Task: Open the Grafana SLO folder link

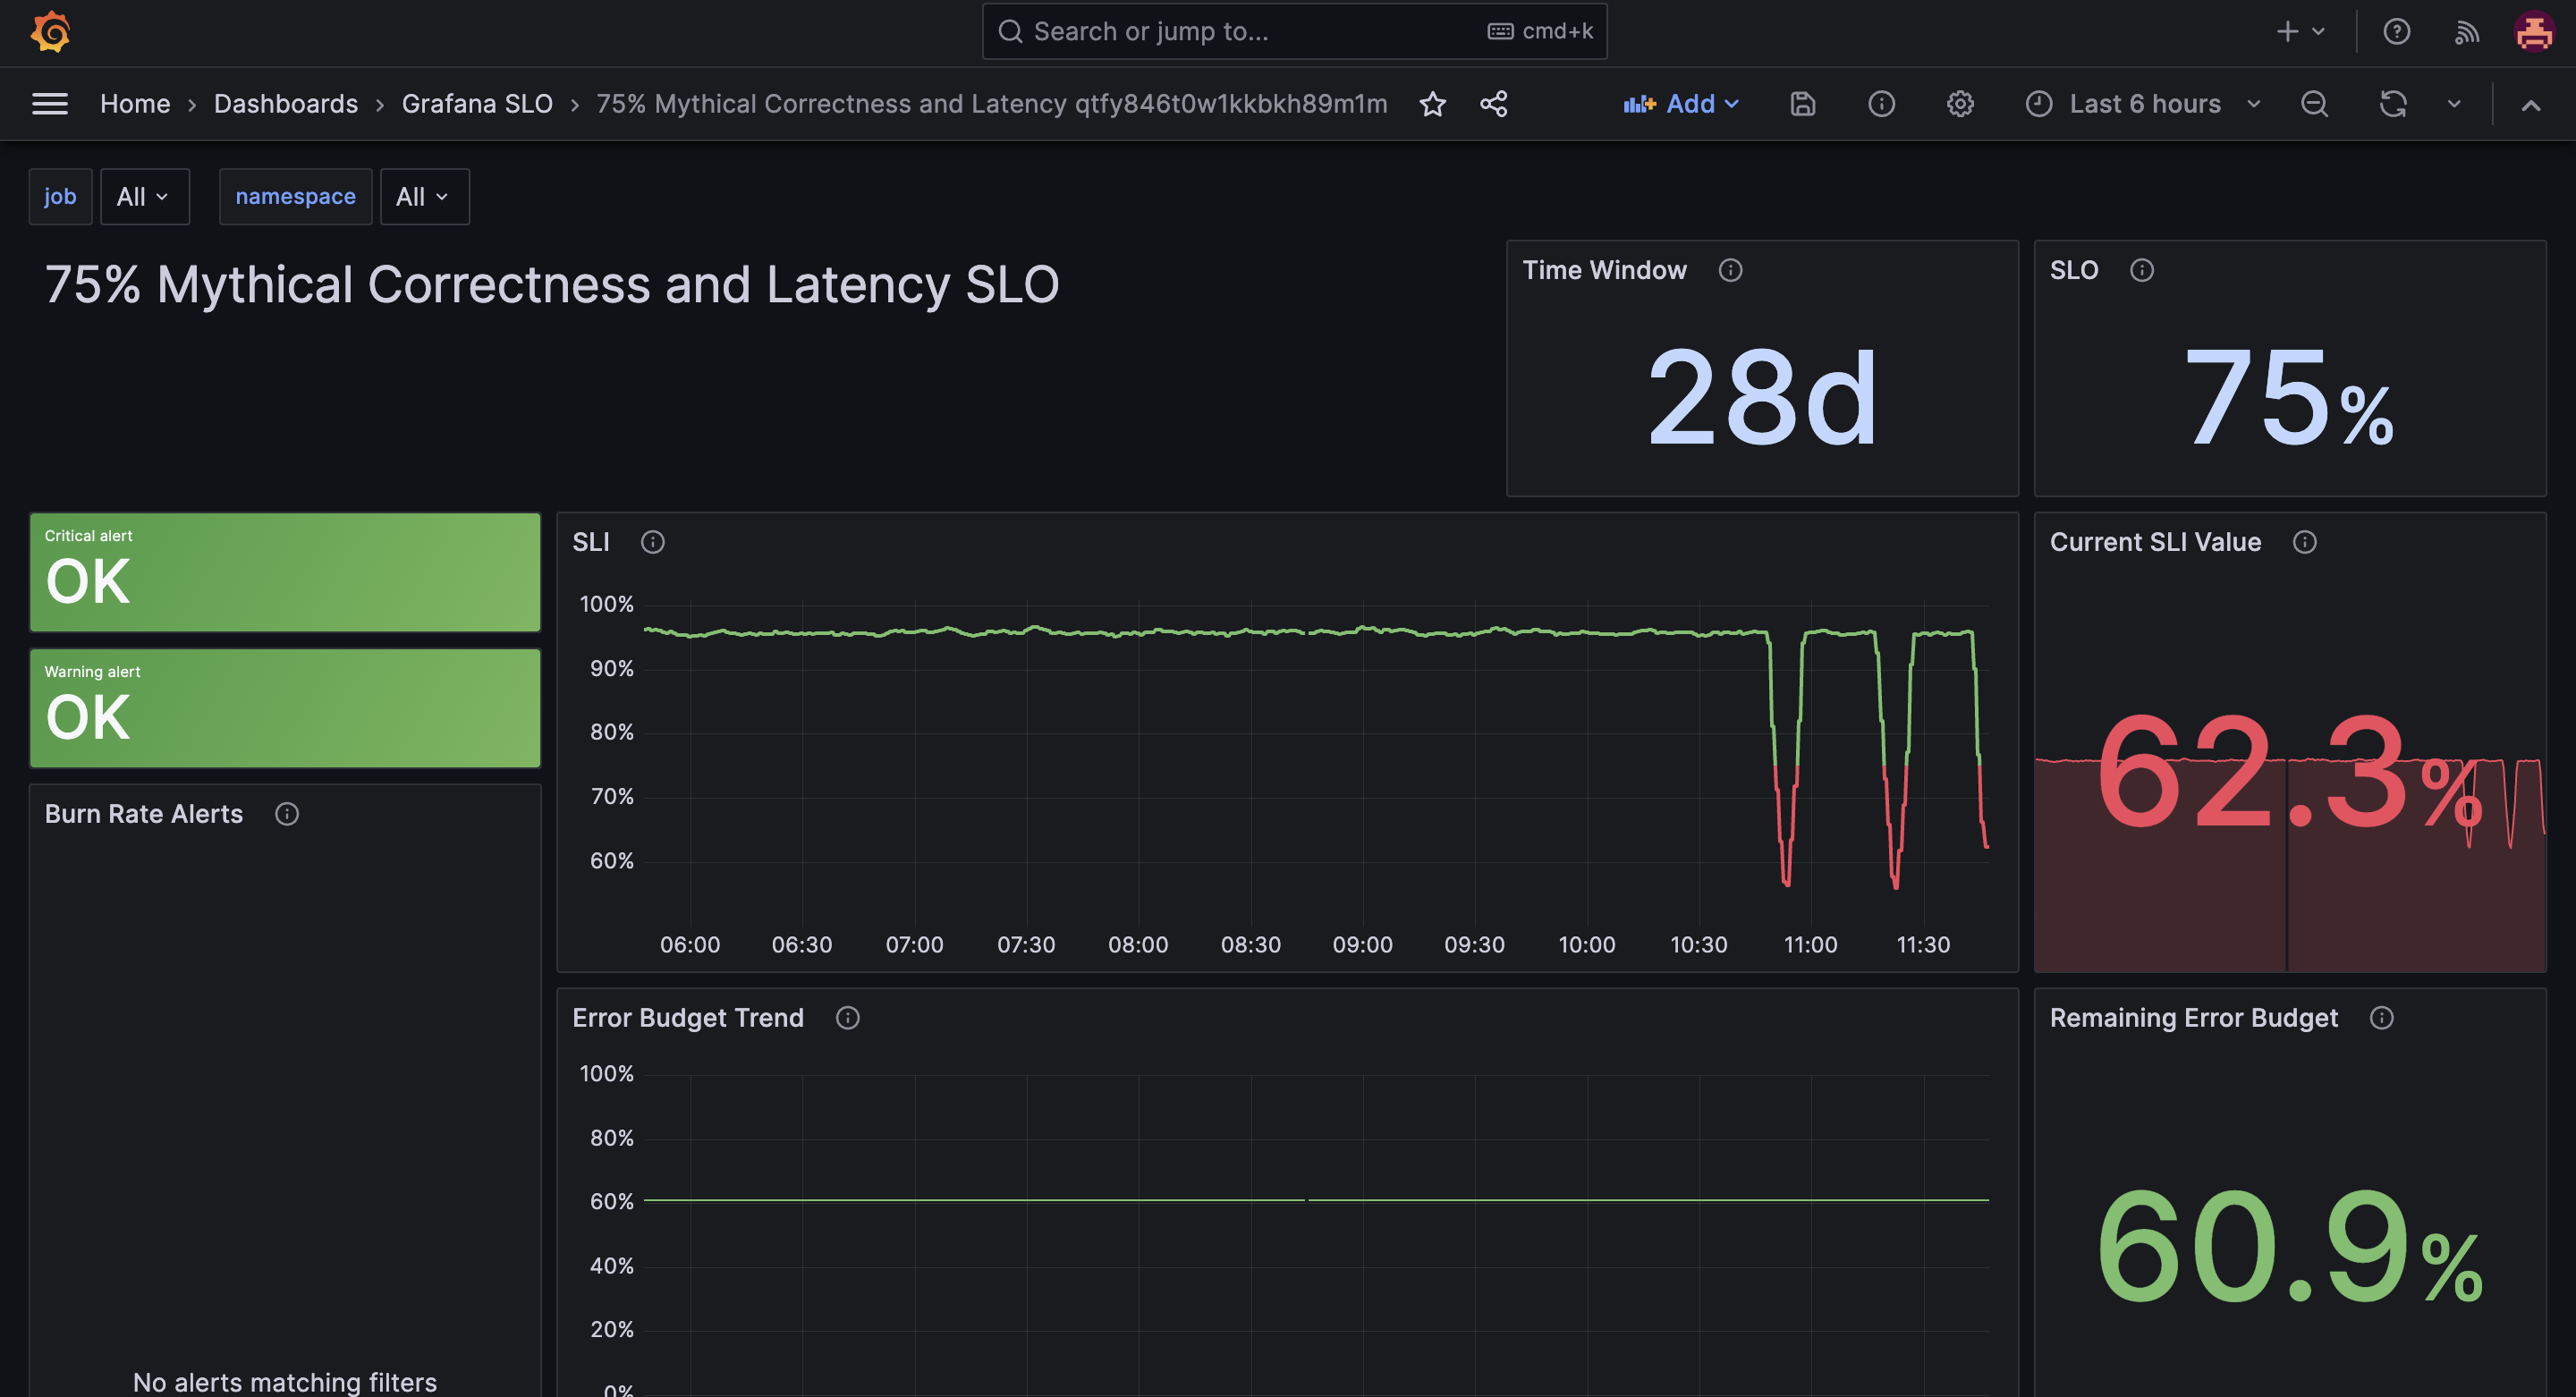Action: [x=477, y=103]
